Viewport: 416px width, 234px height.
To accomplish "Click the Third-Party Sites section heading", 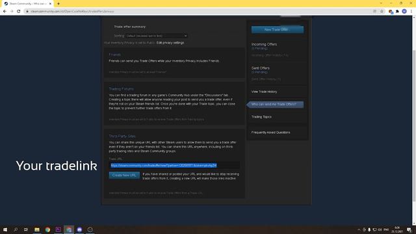I will (122, 136).
